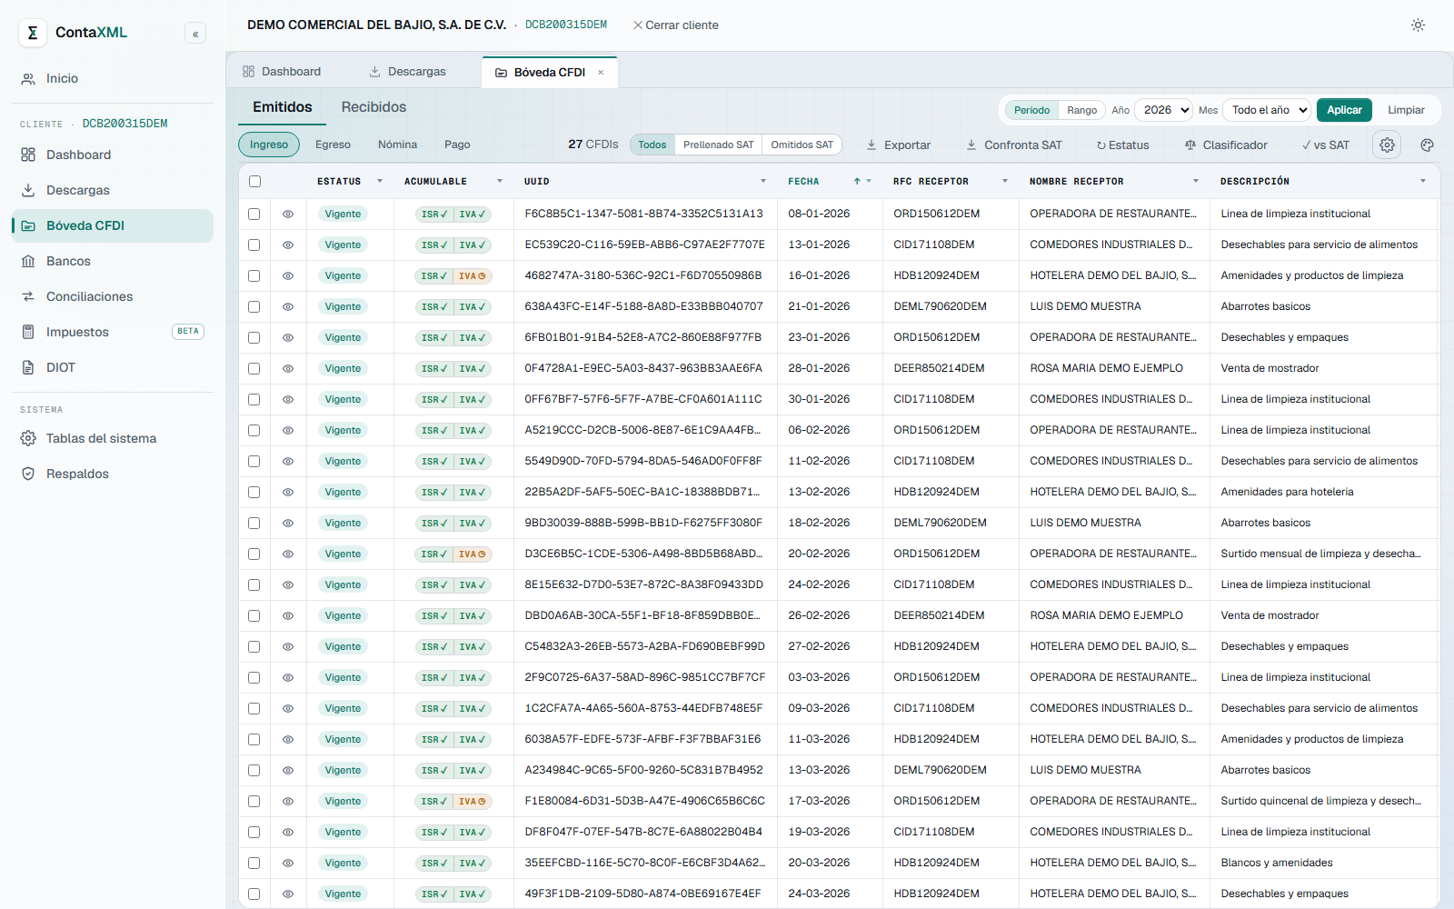Select Periodo date mode
Screen dimensions: 1454x909
[1031, 110]
